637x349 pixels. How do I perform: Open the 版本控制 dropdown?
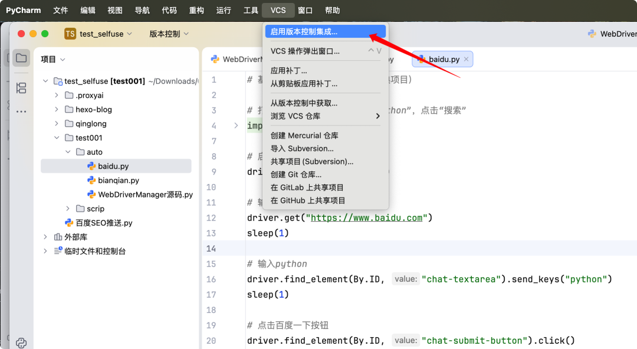169,34
